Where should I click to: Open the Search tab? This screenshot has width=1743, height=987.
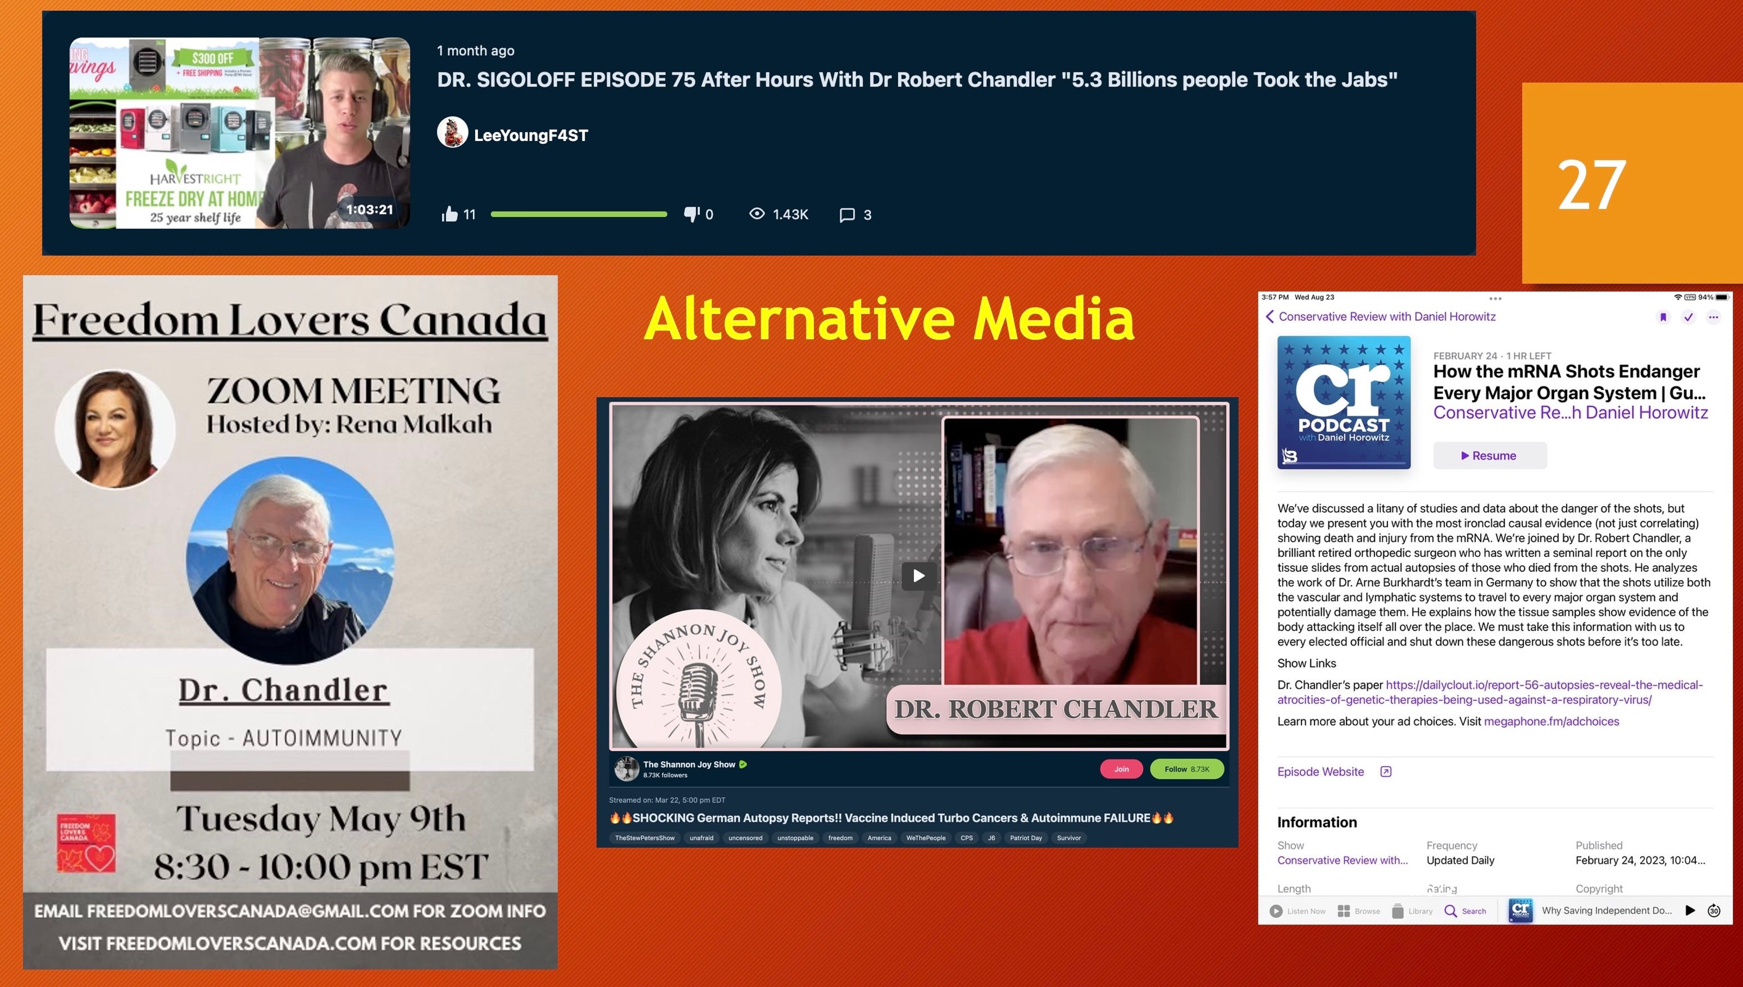pyautogui.click(x=1465, y=911)
